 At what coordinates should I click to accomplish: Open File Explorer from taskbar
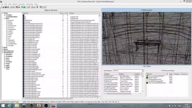[x=17, y=106]
